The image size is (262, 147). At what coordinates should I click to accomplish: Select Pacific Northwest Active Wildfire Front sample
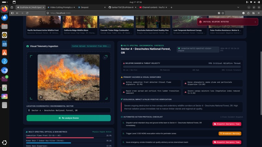click(x=43, y=25)
